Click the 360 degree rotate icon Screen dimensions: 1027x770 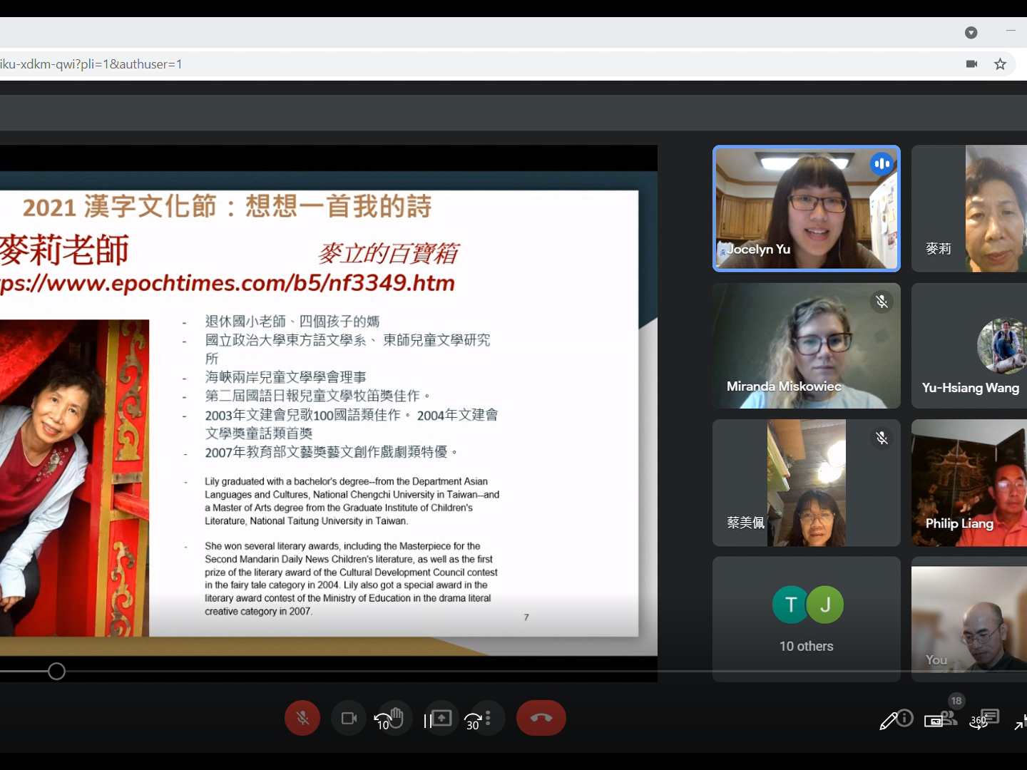point(977,722)
